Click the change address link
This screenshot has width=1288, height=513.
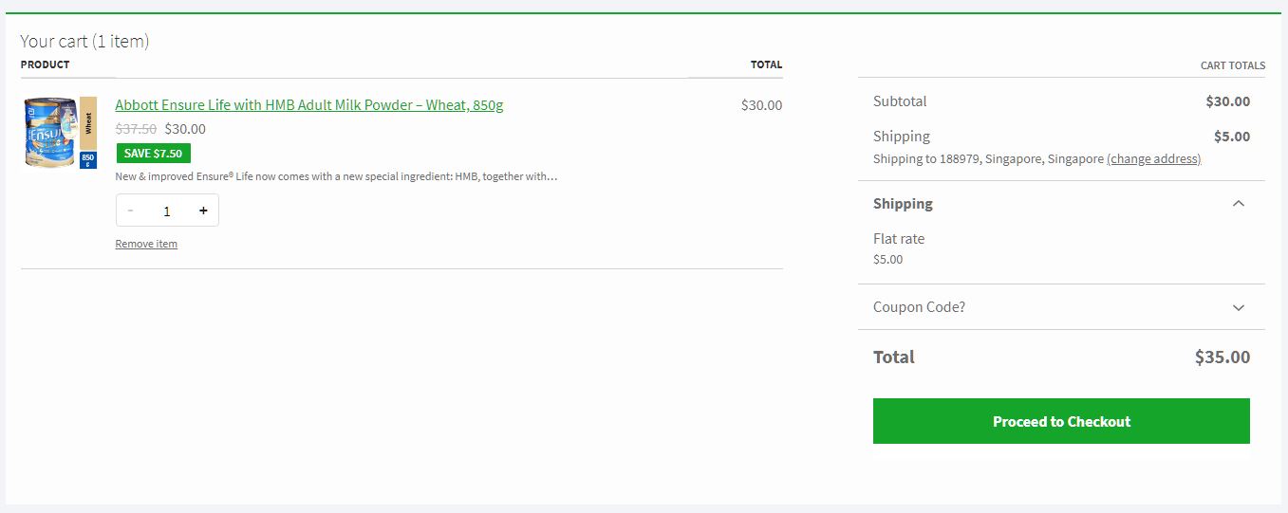pyautogui.click(x=1153, y=159)
